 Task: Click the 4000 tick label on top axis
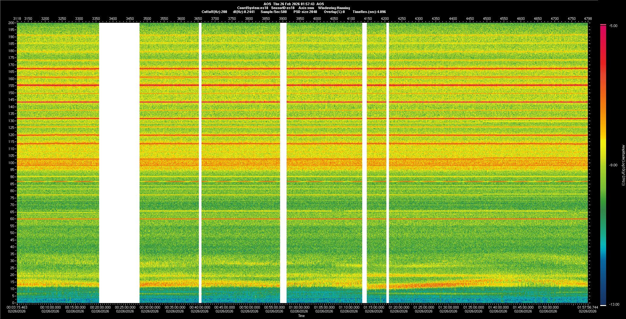pyautogui.click(x=317, y=19)
